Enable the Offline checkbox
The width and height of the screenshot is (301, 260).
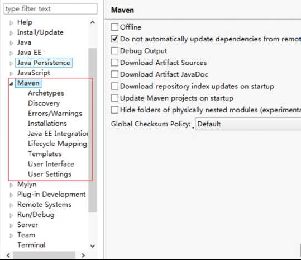pyautogui.click(x=114, y=27)
